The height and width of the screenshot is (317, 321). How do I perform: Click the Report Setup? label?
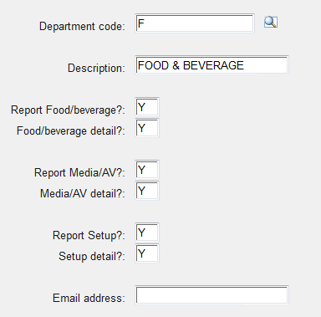coord(89,235)
